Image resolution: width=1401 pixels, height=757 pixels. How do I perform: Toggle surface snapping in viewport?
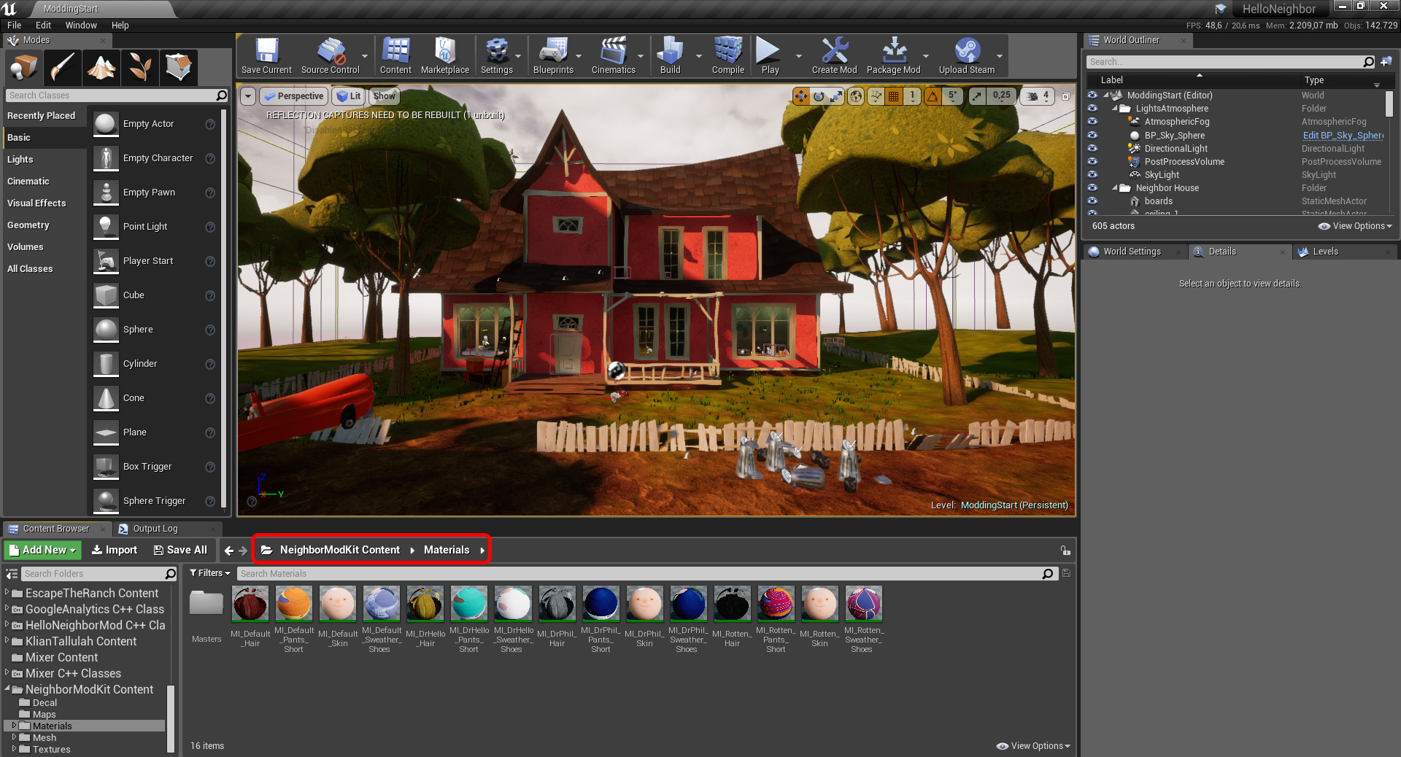pyautogui.click(x=876, y=96)
